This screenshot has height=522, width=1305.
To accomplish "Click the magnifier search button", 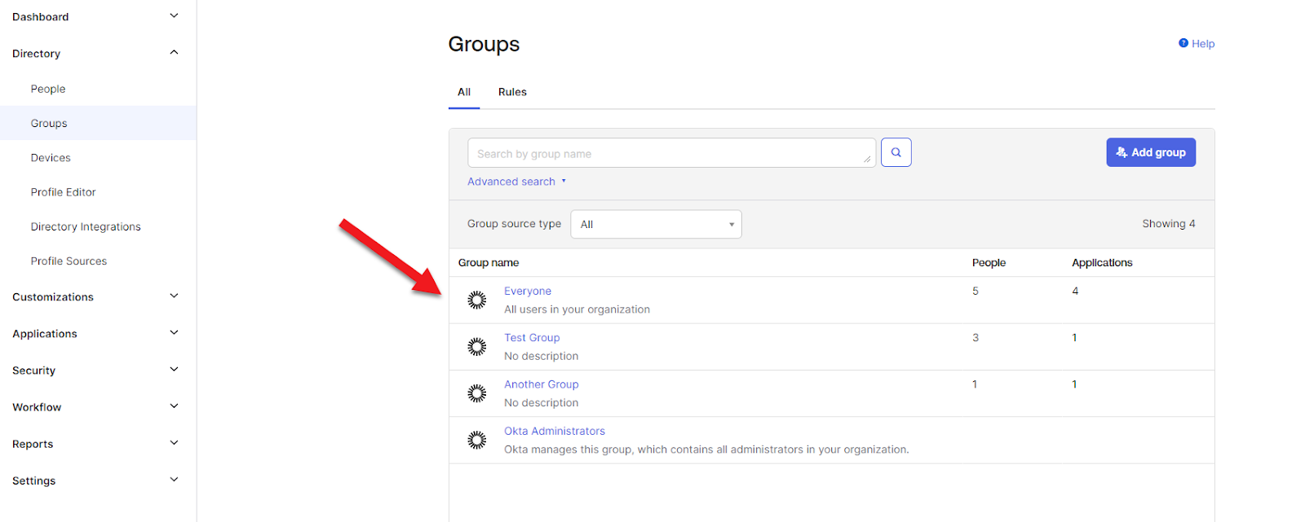I will 896,152.
